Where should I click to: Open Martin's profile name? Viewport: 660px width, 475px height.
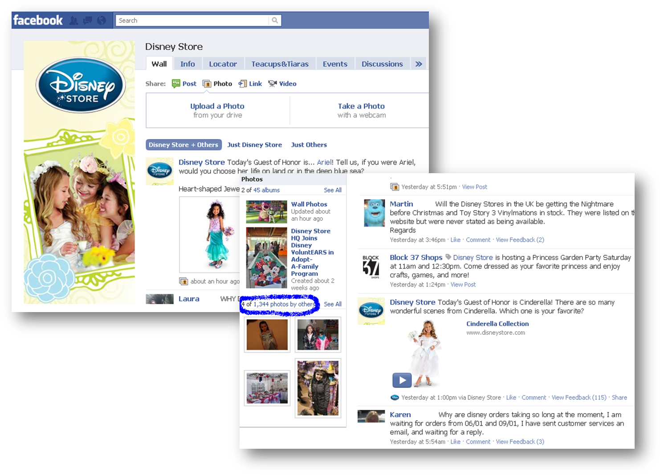pos(401,204)
